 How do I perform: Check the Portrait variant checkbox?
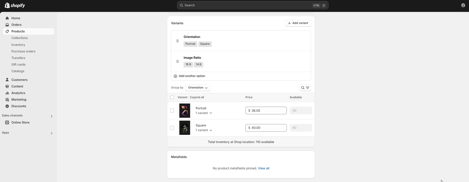[x=172, y=111]
